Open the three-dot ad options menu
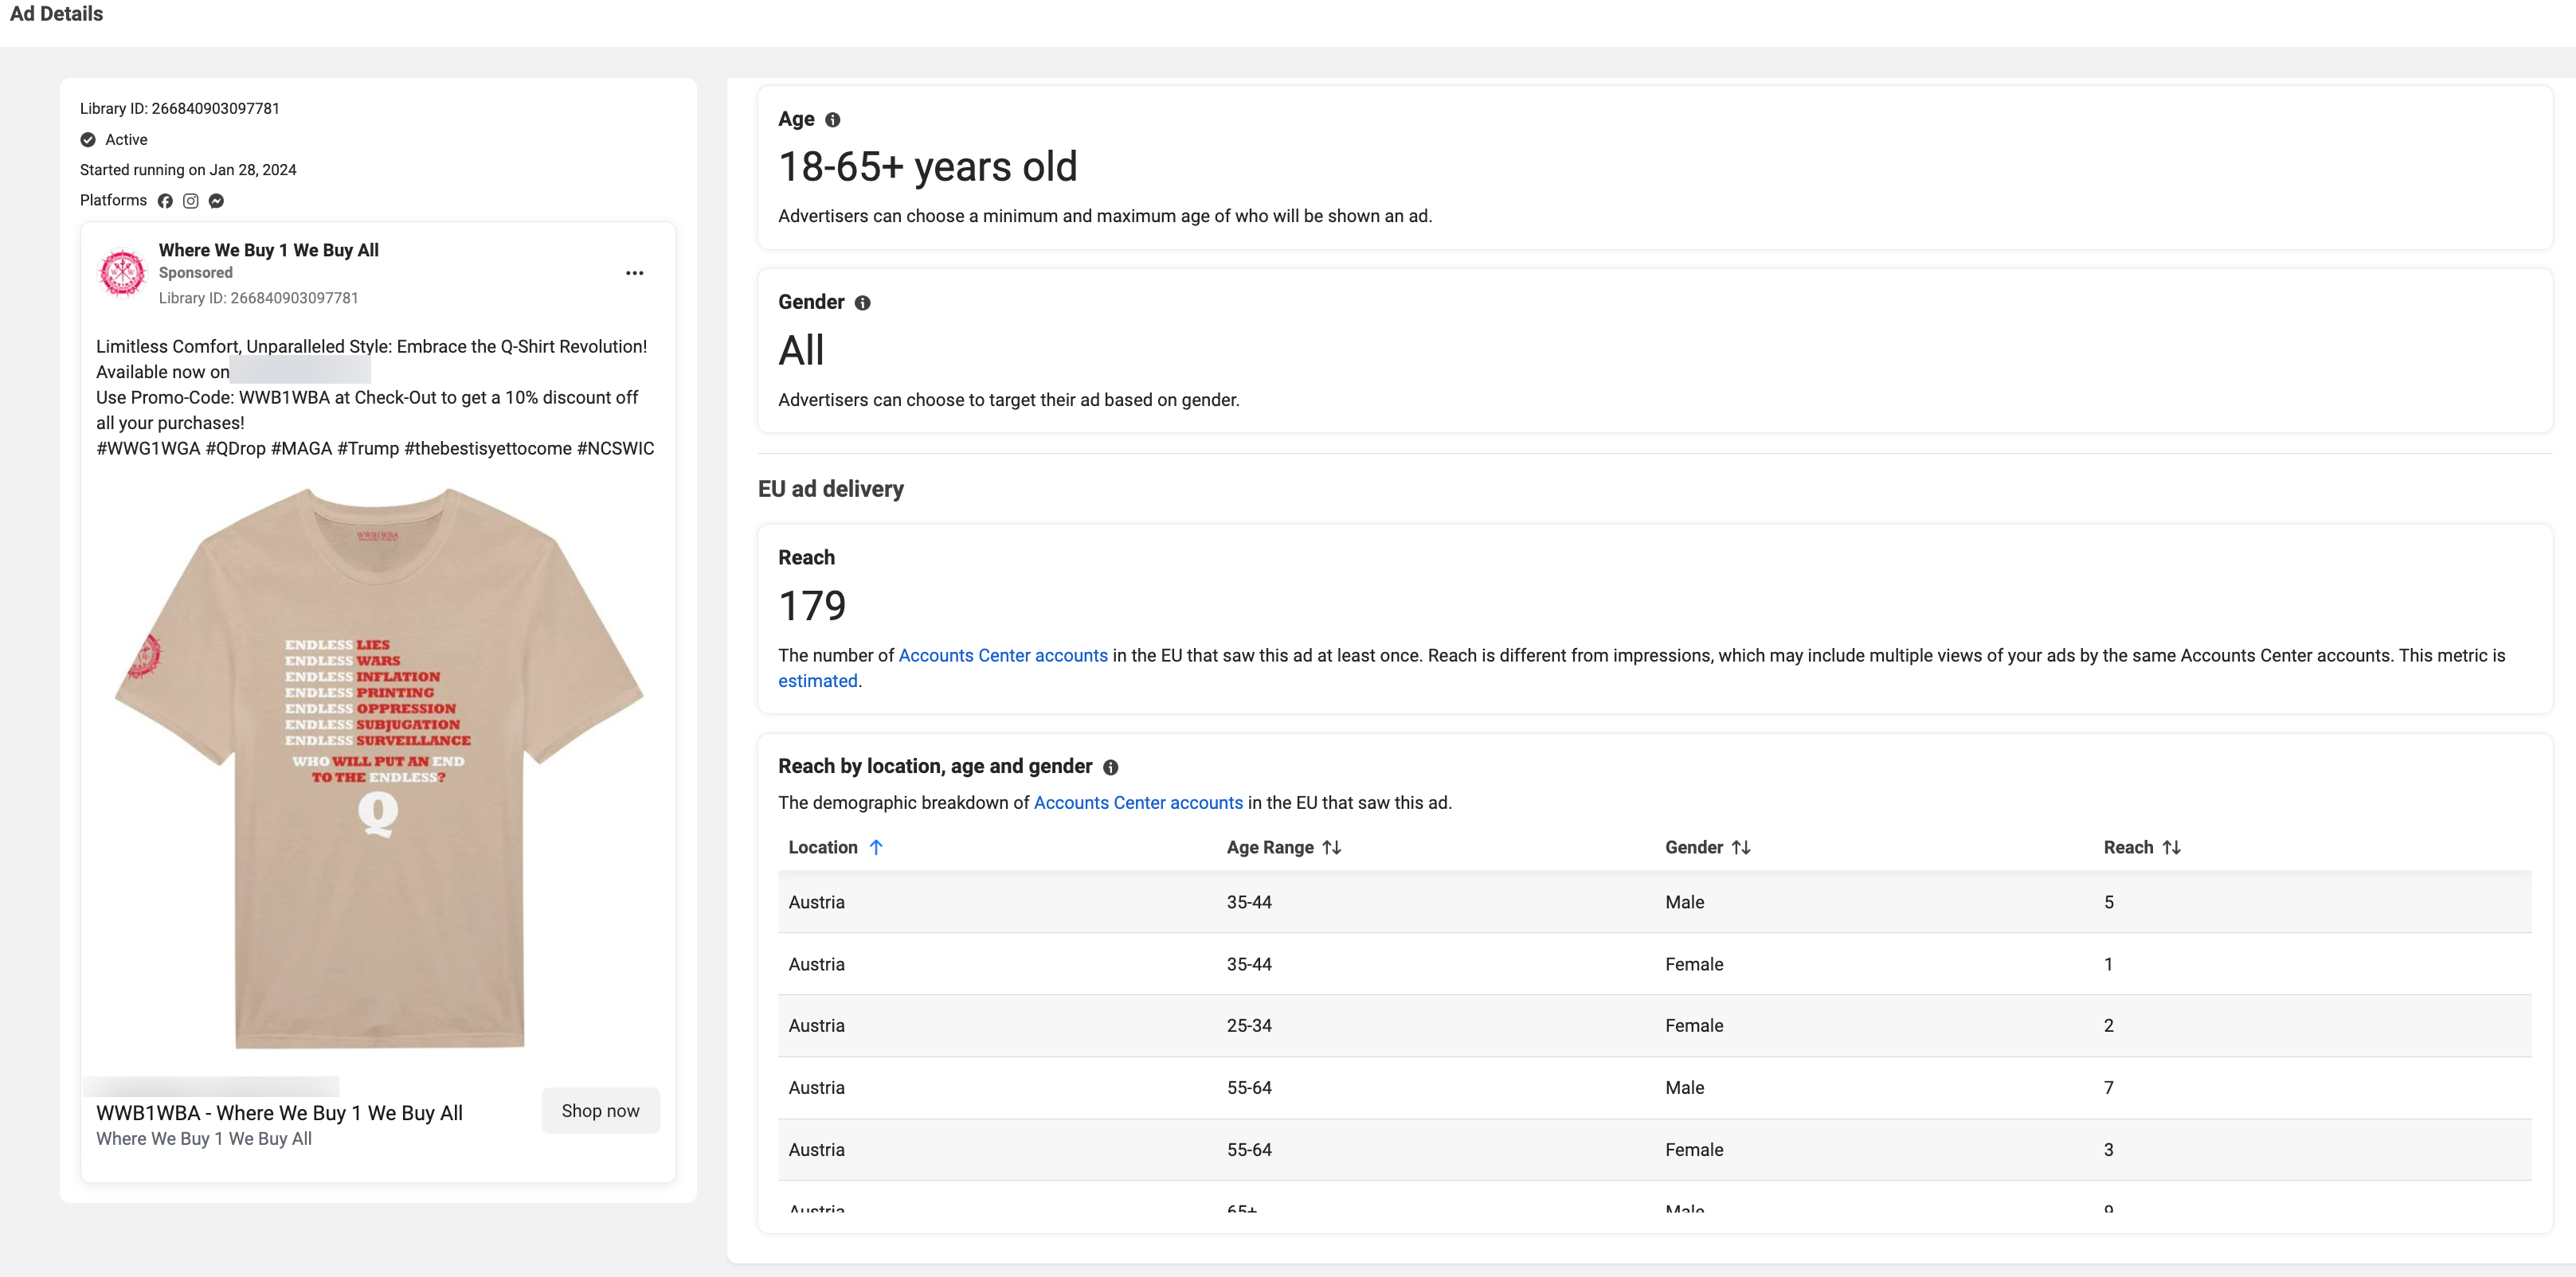 [634, 273]
